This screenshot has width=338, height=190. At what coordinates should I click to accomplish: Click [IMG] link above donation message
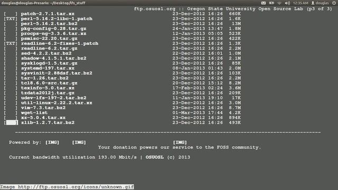tap(180, 142)
